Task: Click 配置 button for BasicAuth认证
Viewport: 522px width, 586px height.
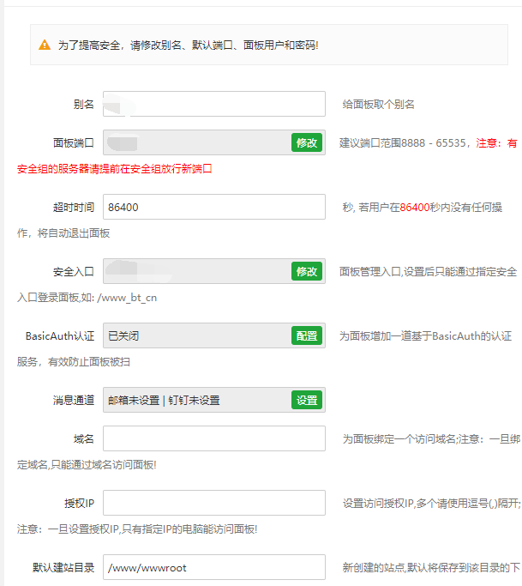Action: [307, 335]
